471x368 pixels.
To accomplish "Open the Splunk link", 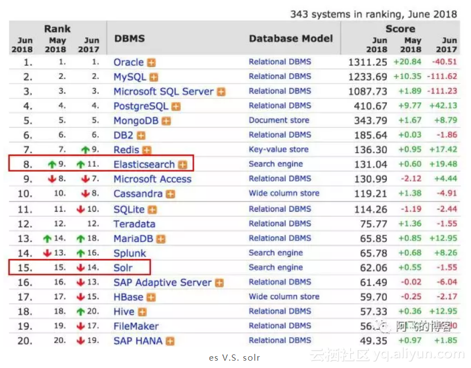I will coord(129,253).
